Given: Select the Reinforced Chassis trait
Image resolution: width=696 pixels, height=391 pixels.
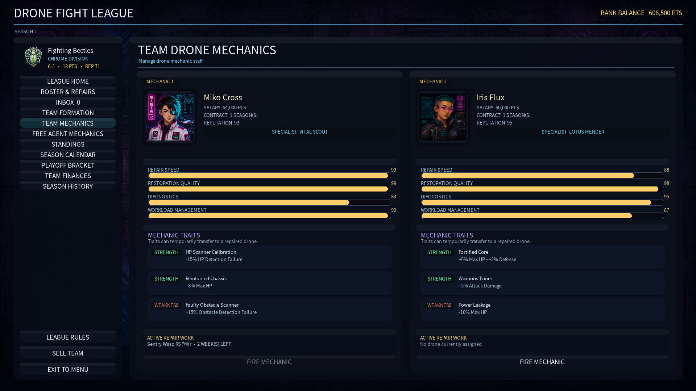Looking at the screenshot, I should coord(269,283).
